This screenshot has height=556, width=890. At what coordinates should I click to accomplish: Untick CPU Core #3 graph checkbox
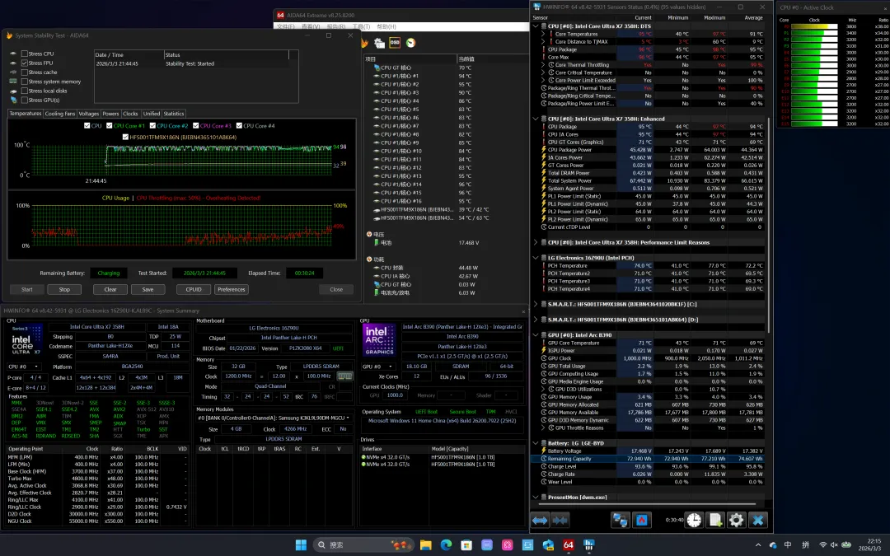tap(196, 126)
